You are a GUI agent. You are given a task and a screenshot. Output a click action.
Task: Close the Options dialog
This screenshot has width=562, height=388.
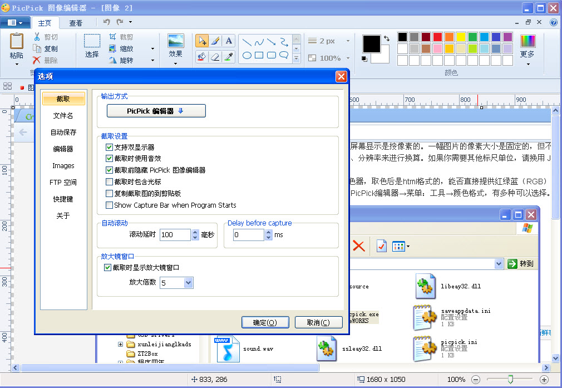click(x=341, y=76)
